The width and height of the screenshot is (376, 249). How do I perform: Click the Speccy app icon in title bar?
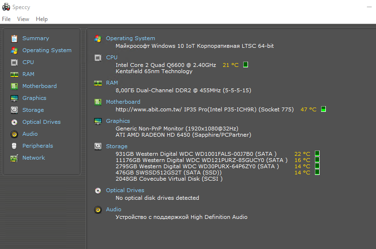point(6,7)
